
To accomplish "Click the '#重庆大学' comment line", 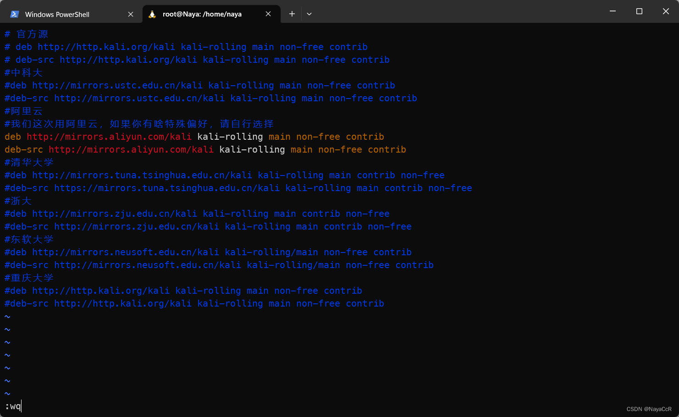I will point(29,278).
